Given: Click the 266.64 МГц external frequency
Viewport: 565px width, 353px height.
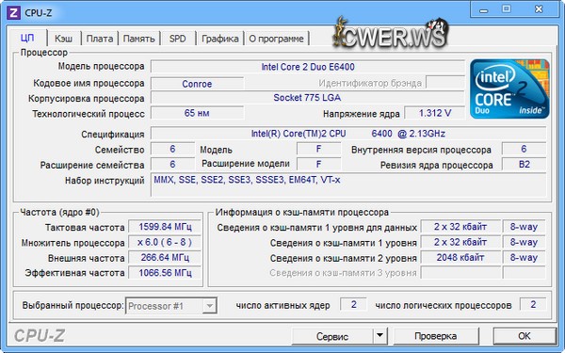Looking at the screenshot, I should [165, 258].
